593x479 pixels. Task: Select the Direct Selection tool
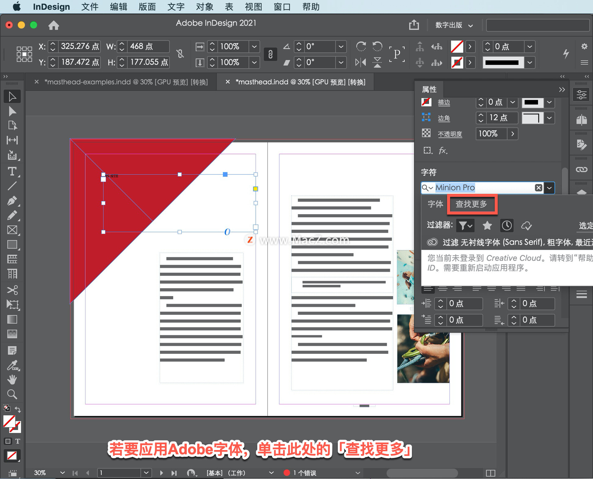(12, 111)
